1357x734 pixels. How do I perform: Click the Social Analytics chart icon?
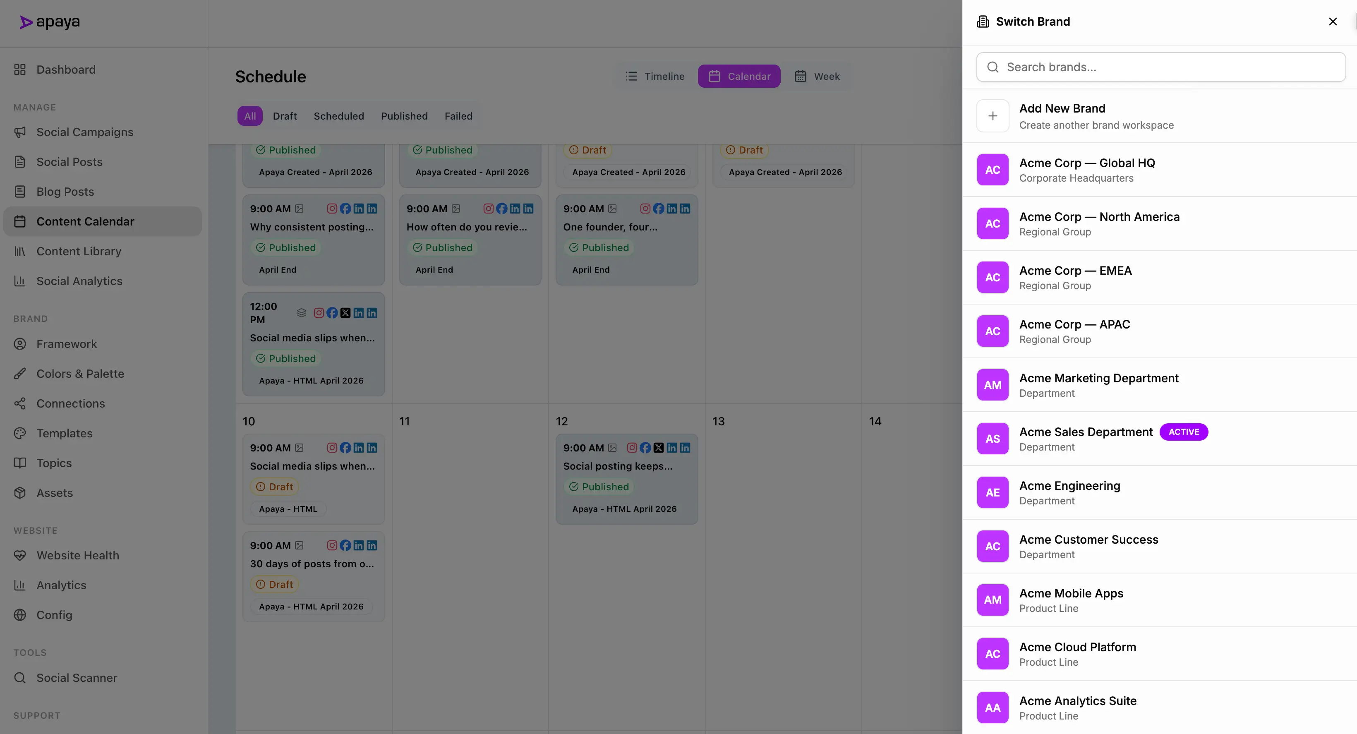click(x=20, y=281)
